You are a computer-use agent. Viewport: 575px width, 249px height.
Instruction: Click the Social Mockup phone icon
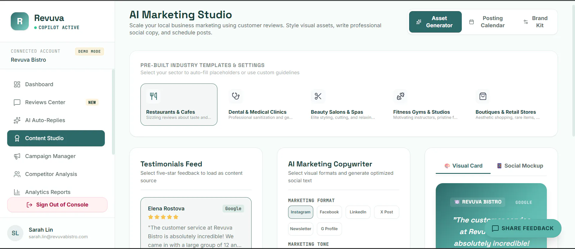pyautogui.click(x=499, y=166)
